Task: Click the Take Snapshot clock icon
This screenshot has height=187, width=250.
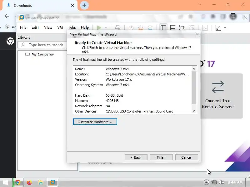Action: click(x=131, y=28)
